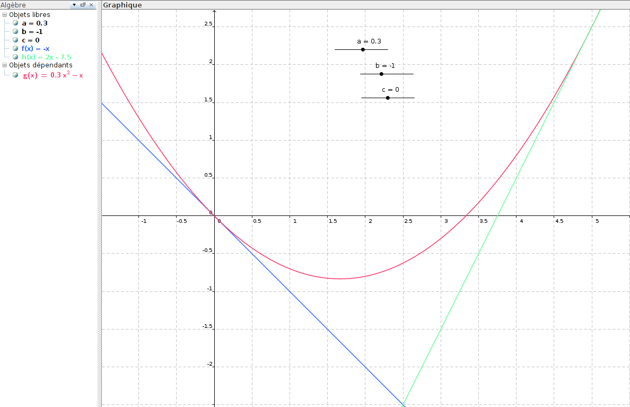Screen dimensions: 630x407
Task: Open the Algèbre panel dropdown arrow menu
Action: coord(74,5)
